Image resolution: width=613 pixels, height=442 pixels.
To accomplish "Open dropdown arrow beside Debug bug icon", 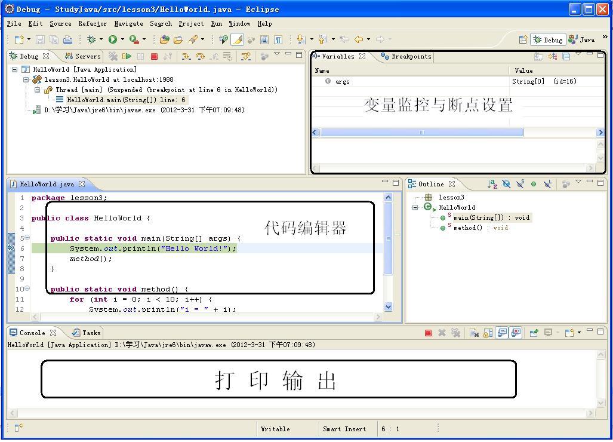I will 101,39.
